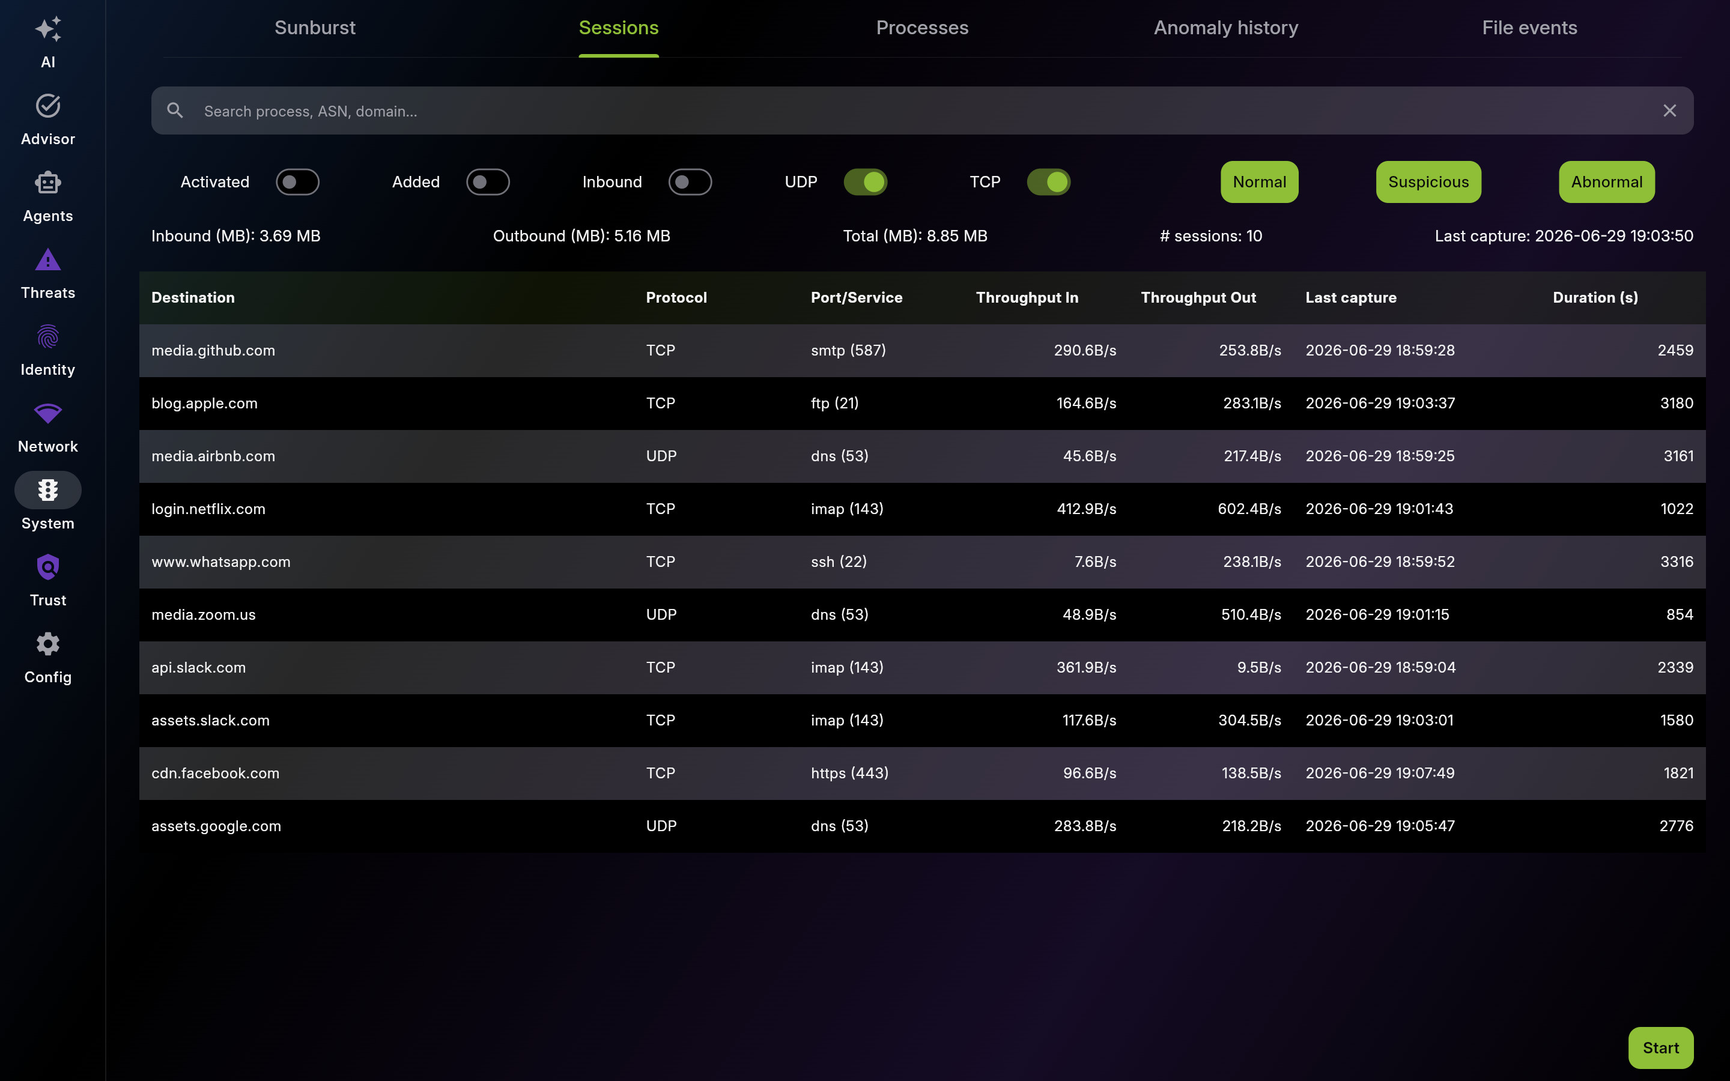Select the www.whatsapp.com session row

[922, 562]
